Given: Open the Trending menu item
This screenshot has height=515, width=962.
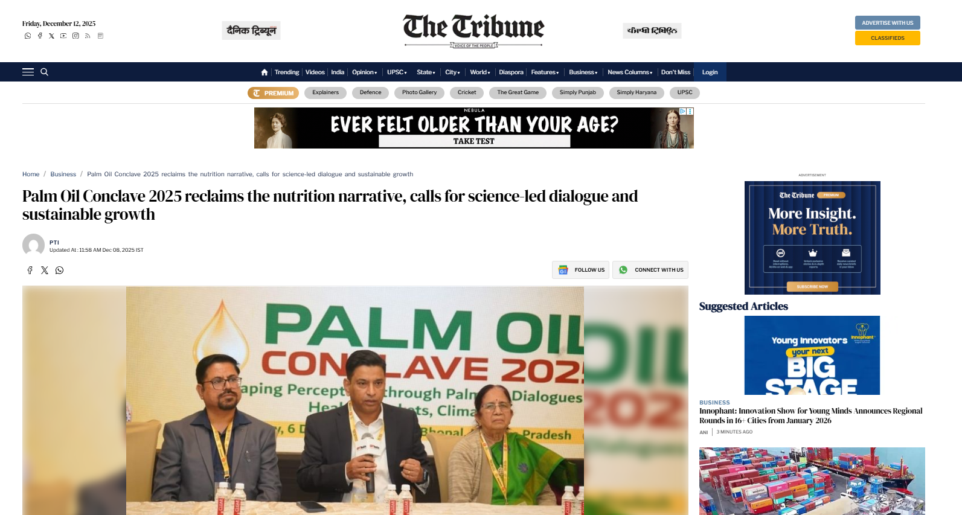Looking at the screenshot, I should click(x=287, y=72).
